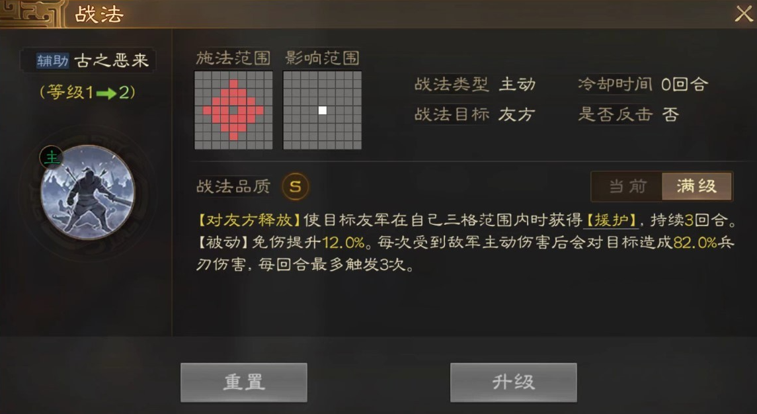The width and height of the screenshot is (757, 414).
Task: Switch to the 当前 level view
Action: click(x=627, y=186)
